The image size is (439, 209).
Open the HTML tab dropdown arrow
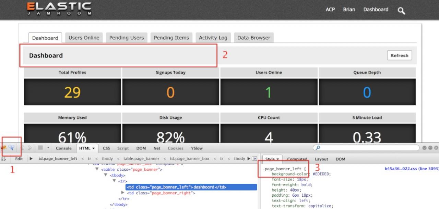point(93,148)
